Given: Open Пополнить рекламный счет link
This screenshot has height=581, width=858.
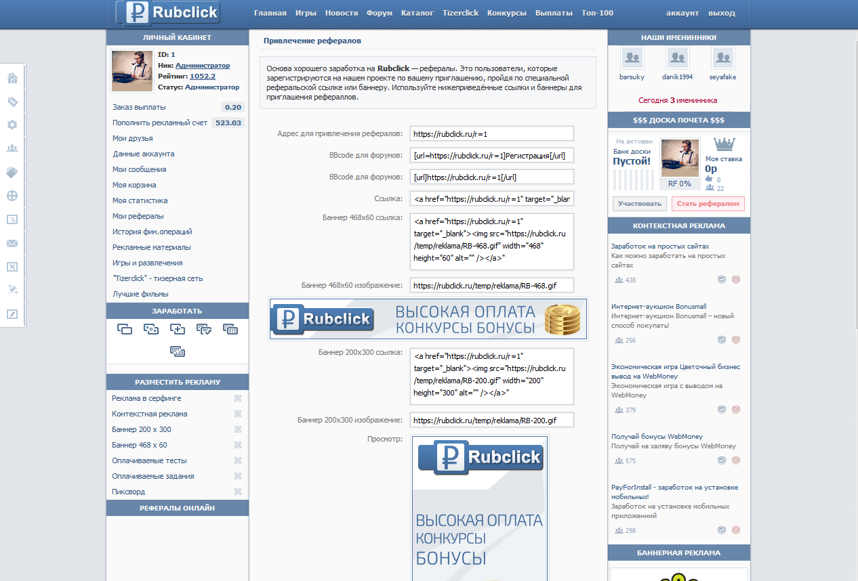Looking at the screenshot, I should (x=160, y=123).
